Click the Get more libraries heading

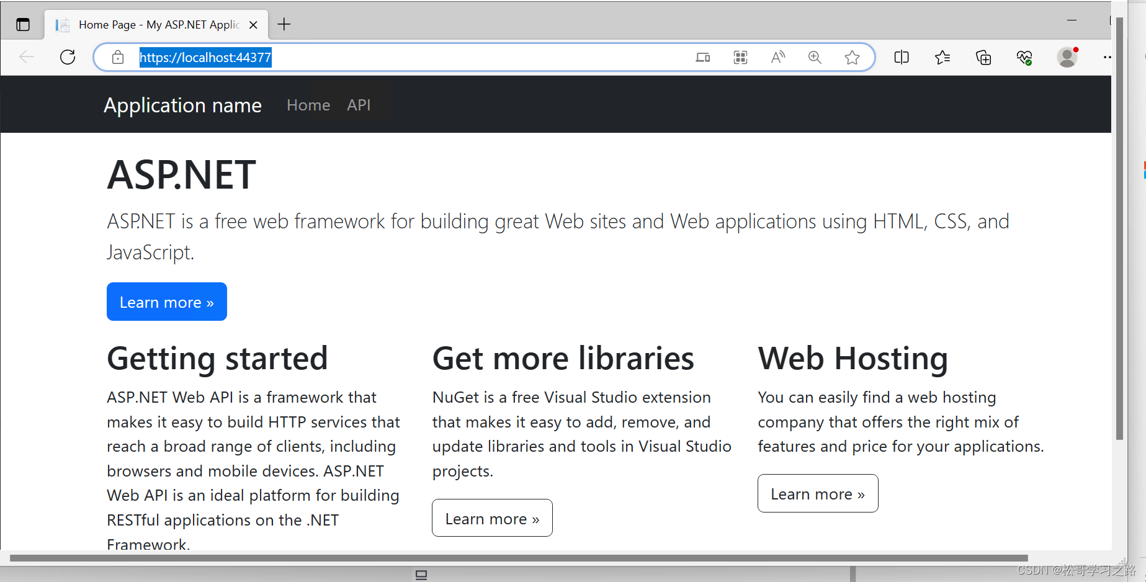coord(563,359)
